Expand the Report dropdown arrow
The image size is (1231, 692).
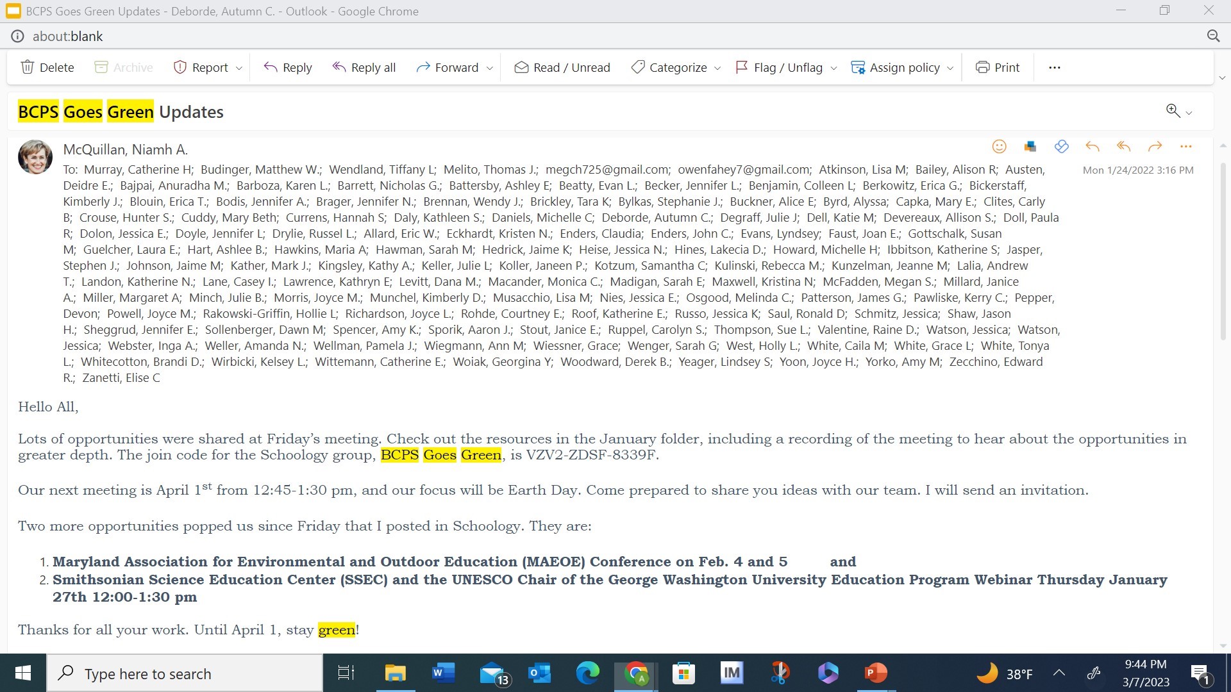click(239, 68)
